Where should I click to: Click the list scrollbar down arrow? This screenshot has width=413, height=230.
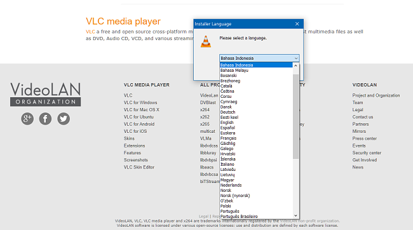tap(295, 215)
